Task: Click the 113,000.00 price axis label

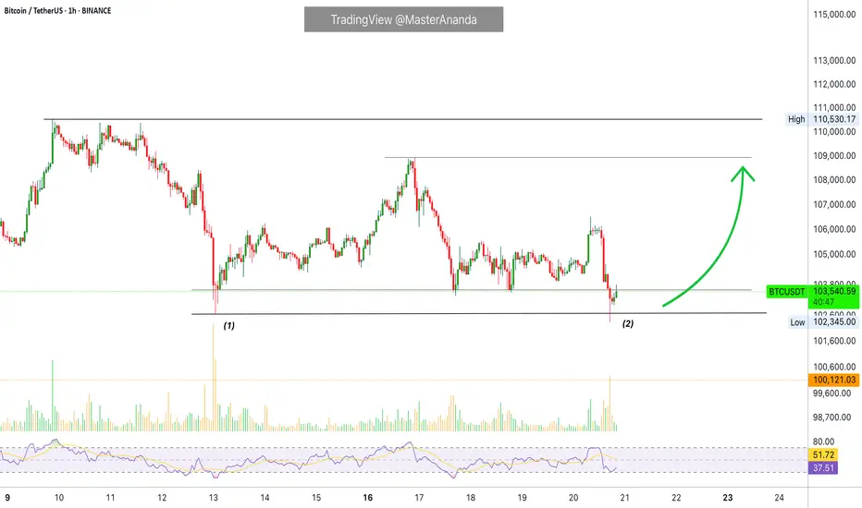Action: [834, 60]
